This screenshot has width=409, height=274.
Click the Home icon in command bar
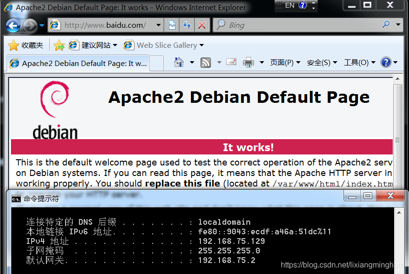(x=179, y=62)
